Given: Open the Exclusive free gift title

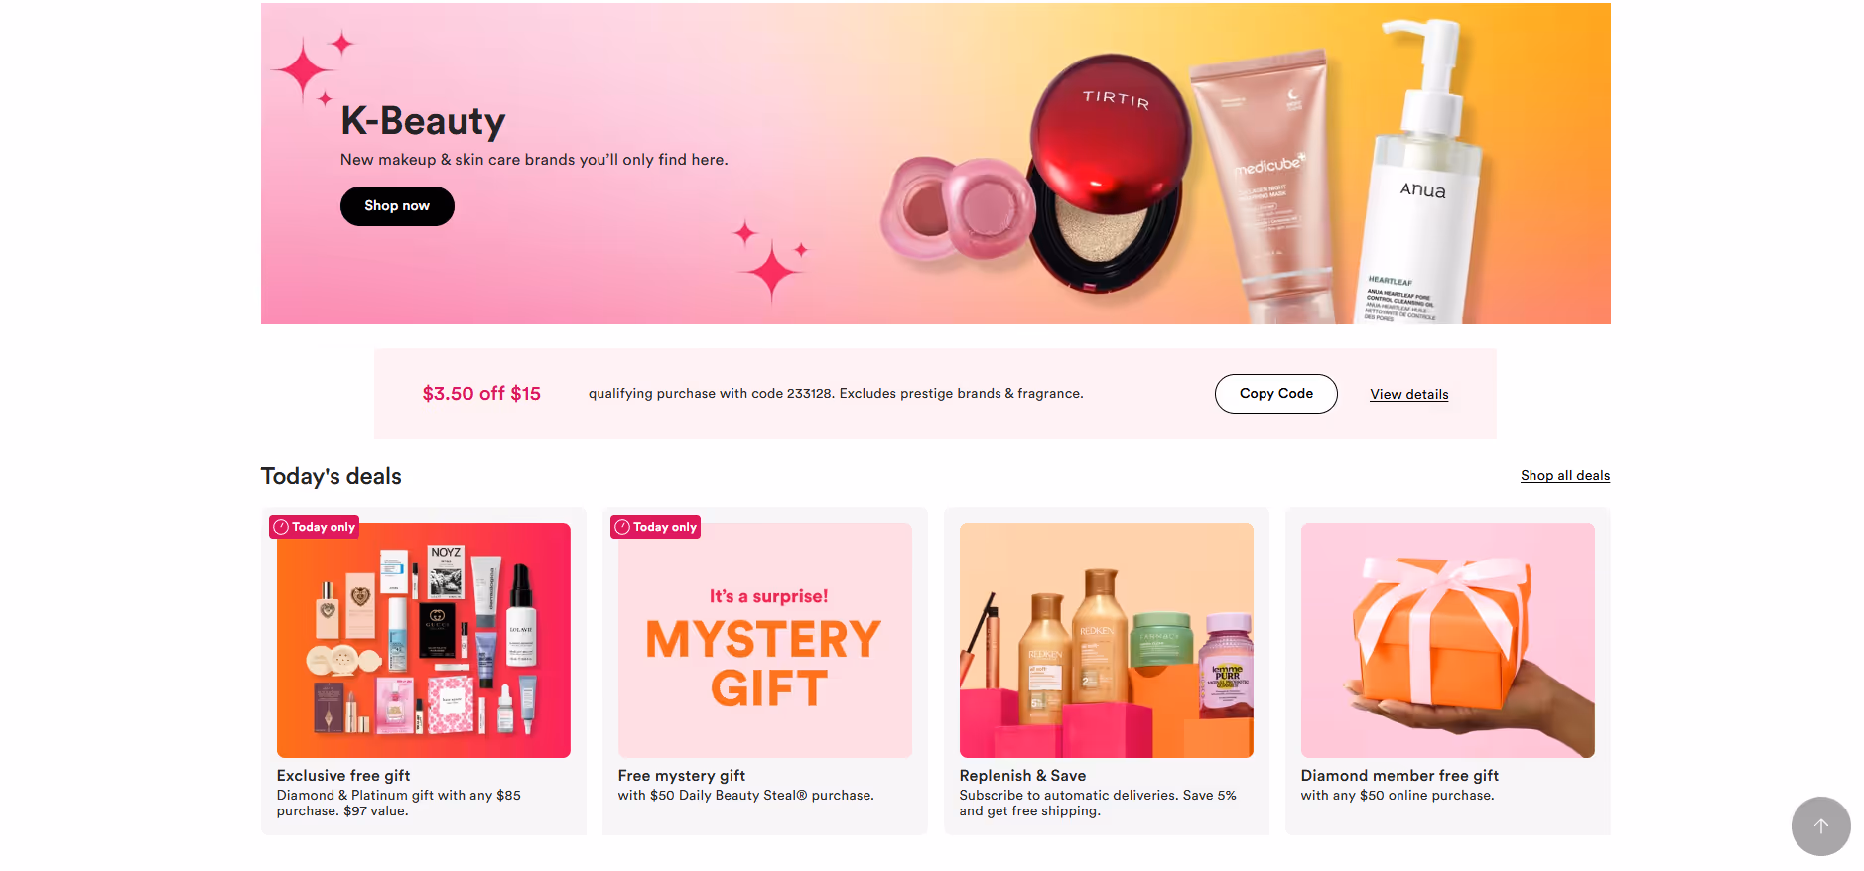Looking at the screenshot, I should pyautogui.click(x=343, y=776).
